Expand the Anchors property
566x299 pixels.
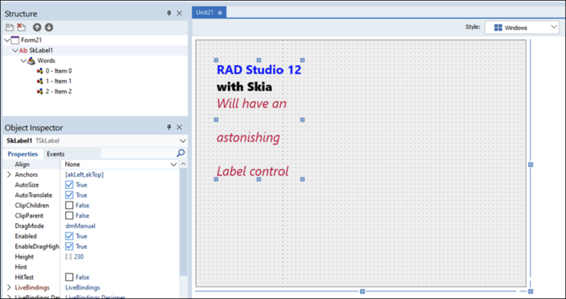[9, 175]
